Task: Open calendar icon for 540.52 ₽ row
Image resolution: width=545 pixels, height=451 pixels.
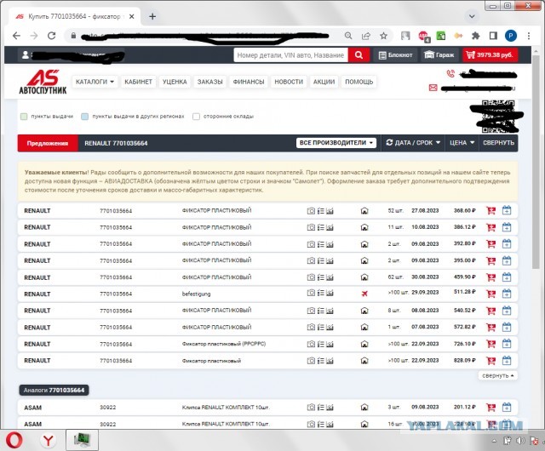Action: [507, 311]
